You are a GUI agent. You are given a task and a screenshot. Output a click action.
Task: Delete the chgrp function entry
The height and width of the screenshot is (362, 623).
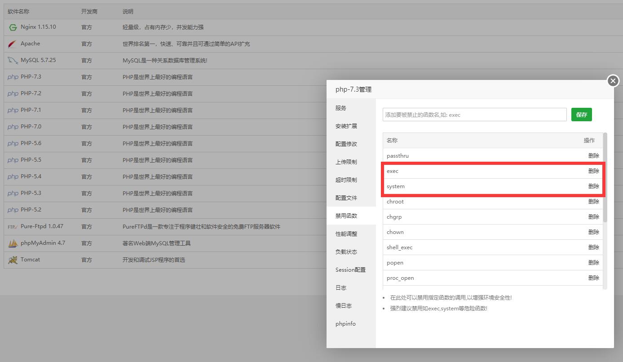click(x=594, y=217)
